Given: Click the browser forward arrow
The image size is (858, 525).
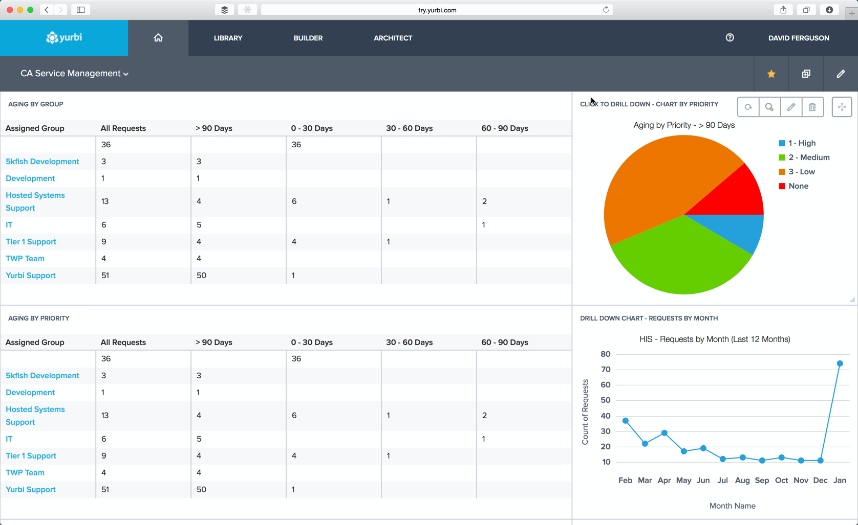Looking at the screenshot, I should coord(61,10).
